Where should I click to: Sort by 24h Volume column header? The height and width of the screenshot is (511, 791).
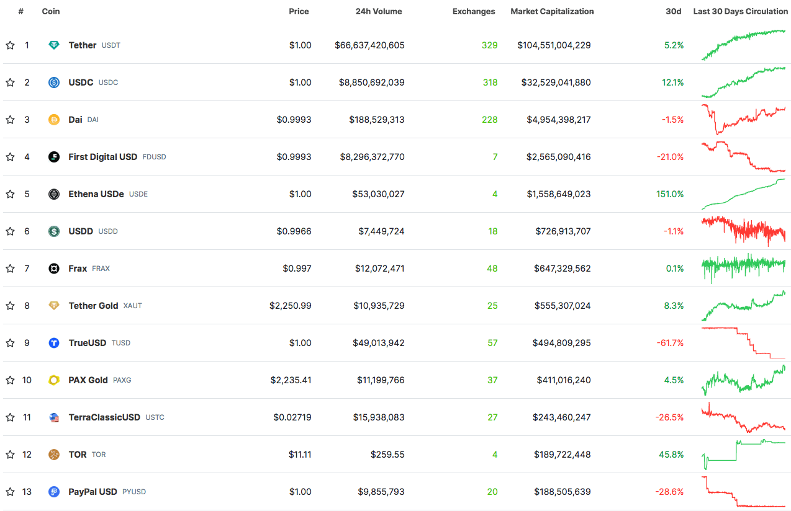click(x=378, y=11)
